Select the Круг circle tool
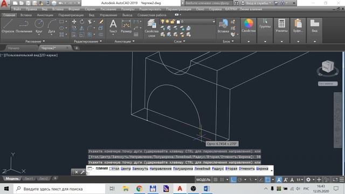 point(39,26)
